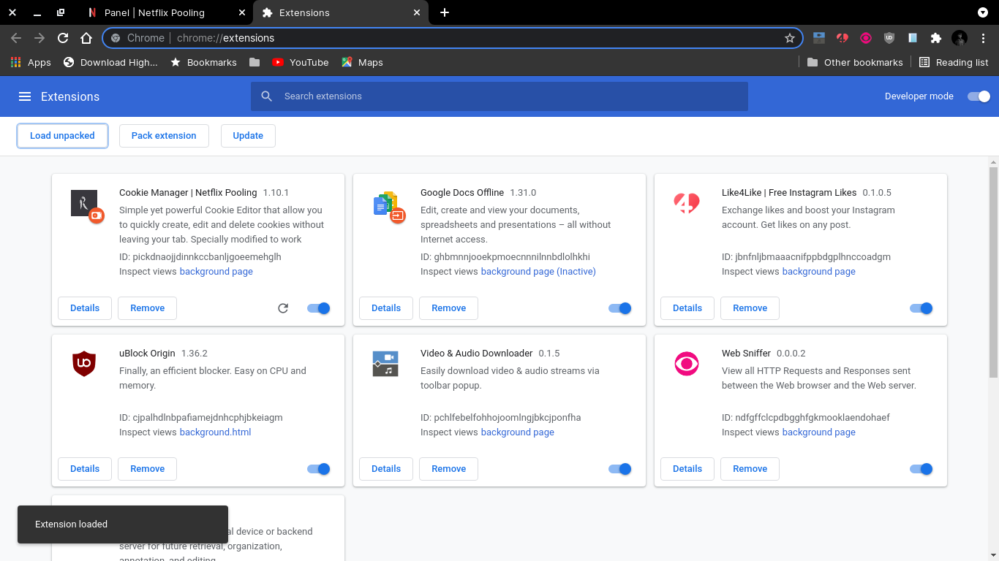Click the Load unpacked button

point(62,136)
